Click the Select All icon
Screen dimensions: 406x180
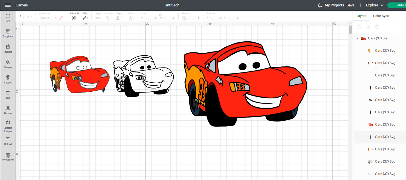coord(74,17)
